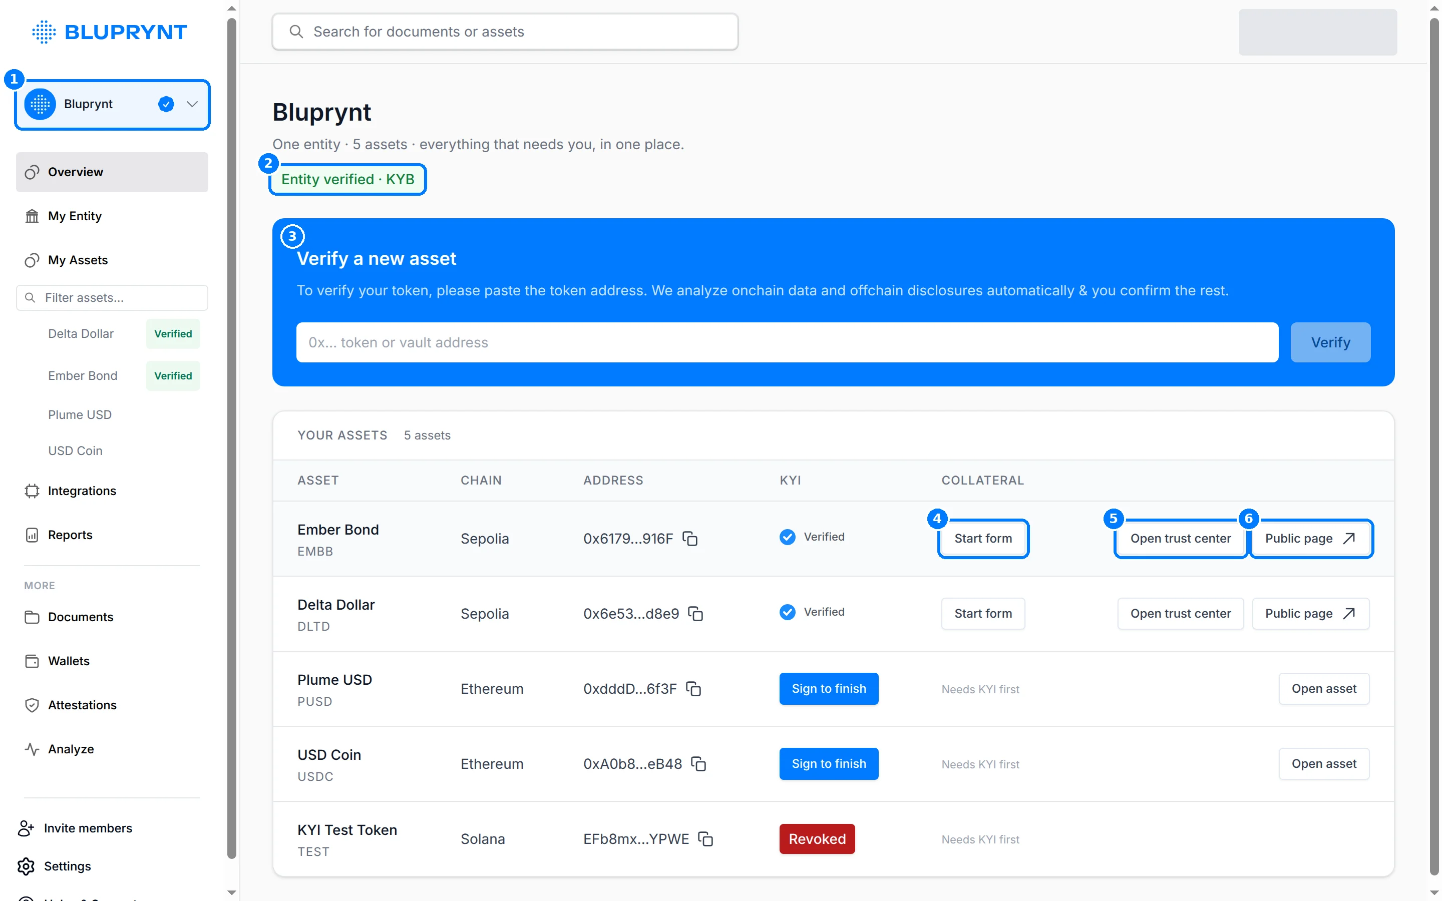The width and height of the screenshot is (1442, 901).
Task: Click the main page vertical scrollbar
Action: 1434,447
